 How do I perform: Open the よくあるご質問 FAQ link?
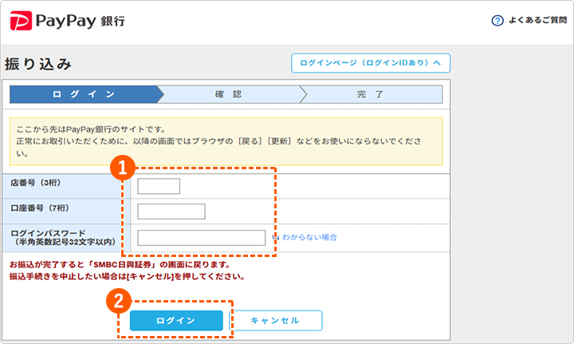[x=537, y=20]
